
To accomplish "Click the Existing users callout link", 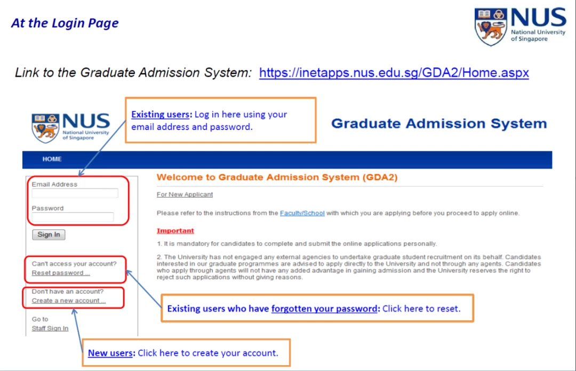I will 162,114.
